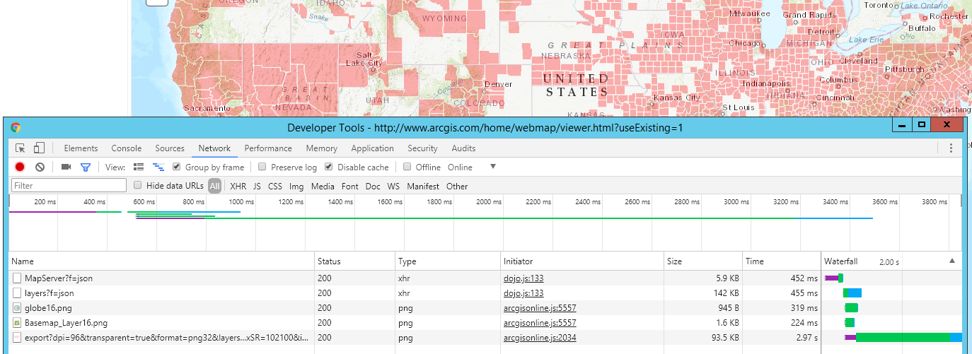Sort requests by Name column header
Image resolution: width=972 pixels, height=354 pixels.
[162, 261]
